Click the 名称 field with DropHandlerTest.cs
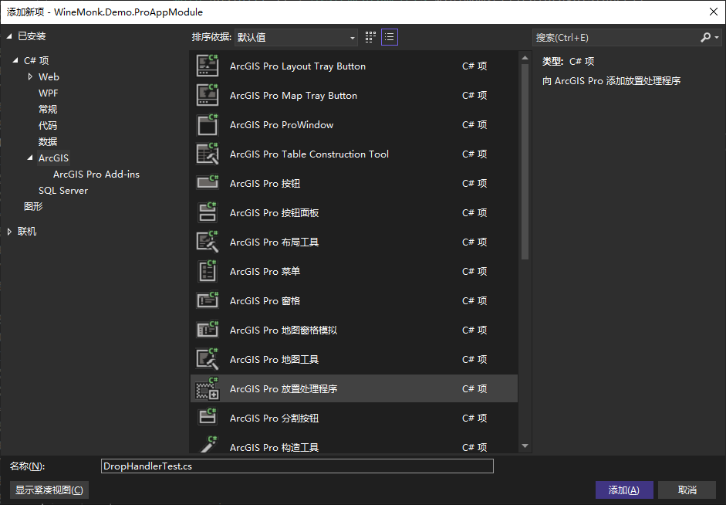This screenshot has width=726, height=505. click(297, 466)
